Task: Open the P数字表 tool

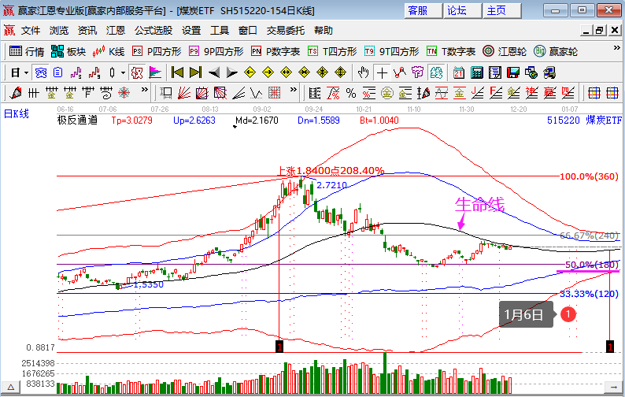Action: (276, 51)
